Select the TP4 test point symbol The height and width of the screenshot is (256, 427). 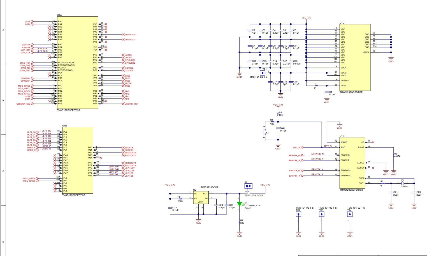350,215
